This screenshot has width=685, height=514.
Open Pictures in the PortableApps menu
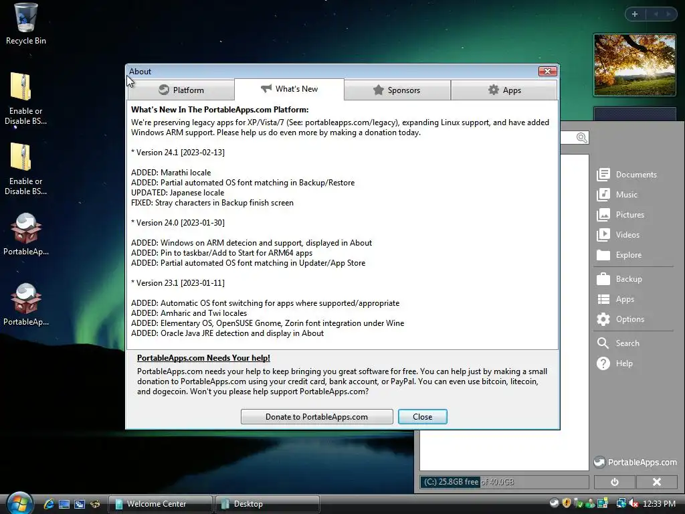[620, 215]
